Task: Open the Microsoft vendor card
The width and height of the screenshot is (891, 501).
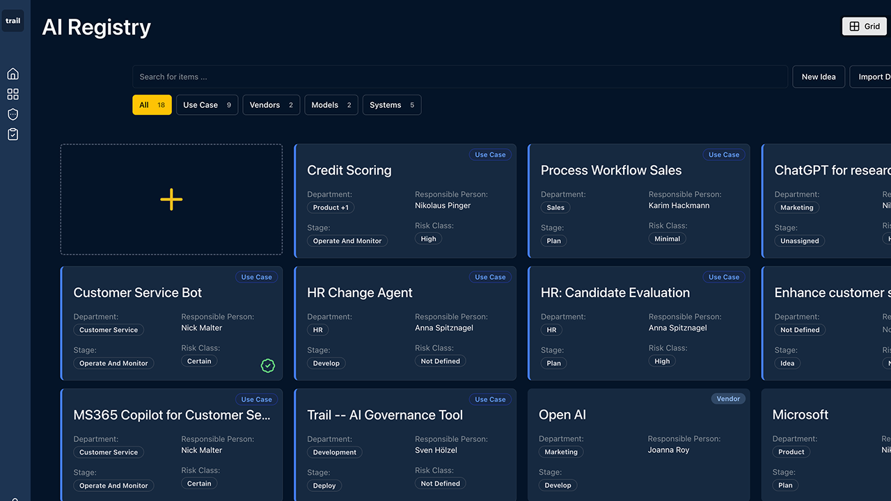Action: (x=826, y=445)
